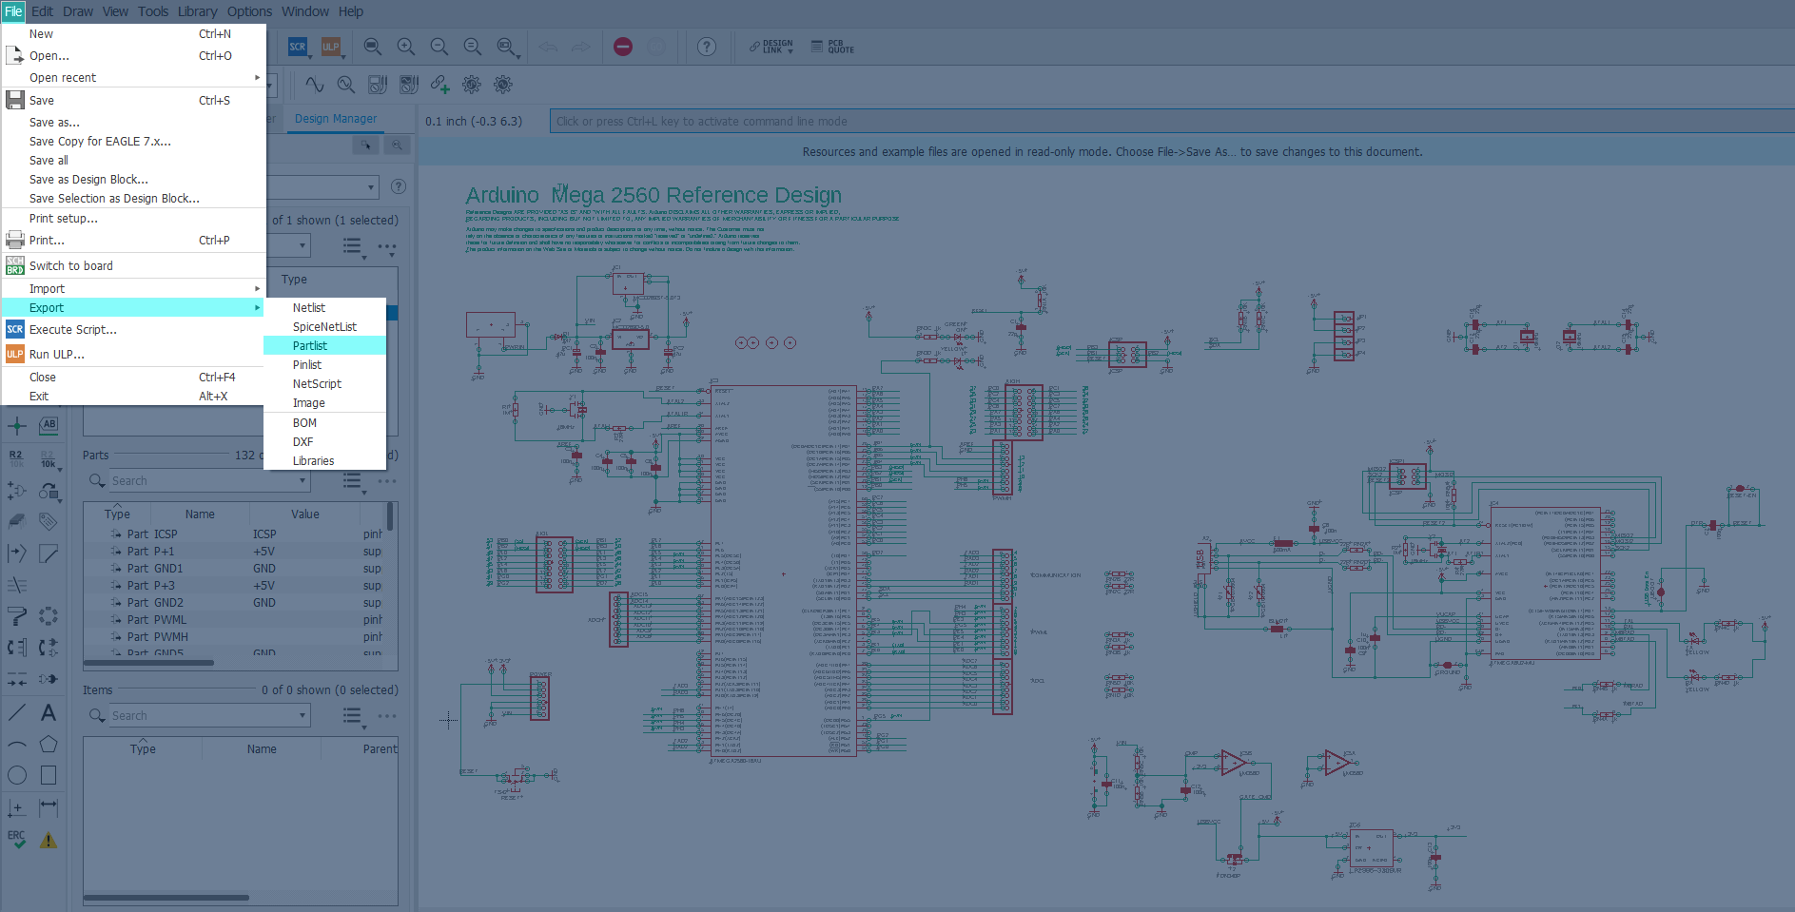The image size is (1795, 912).
Task: Click the red stop command icon
Action: [623, 47]
